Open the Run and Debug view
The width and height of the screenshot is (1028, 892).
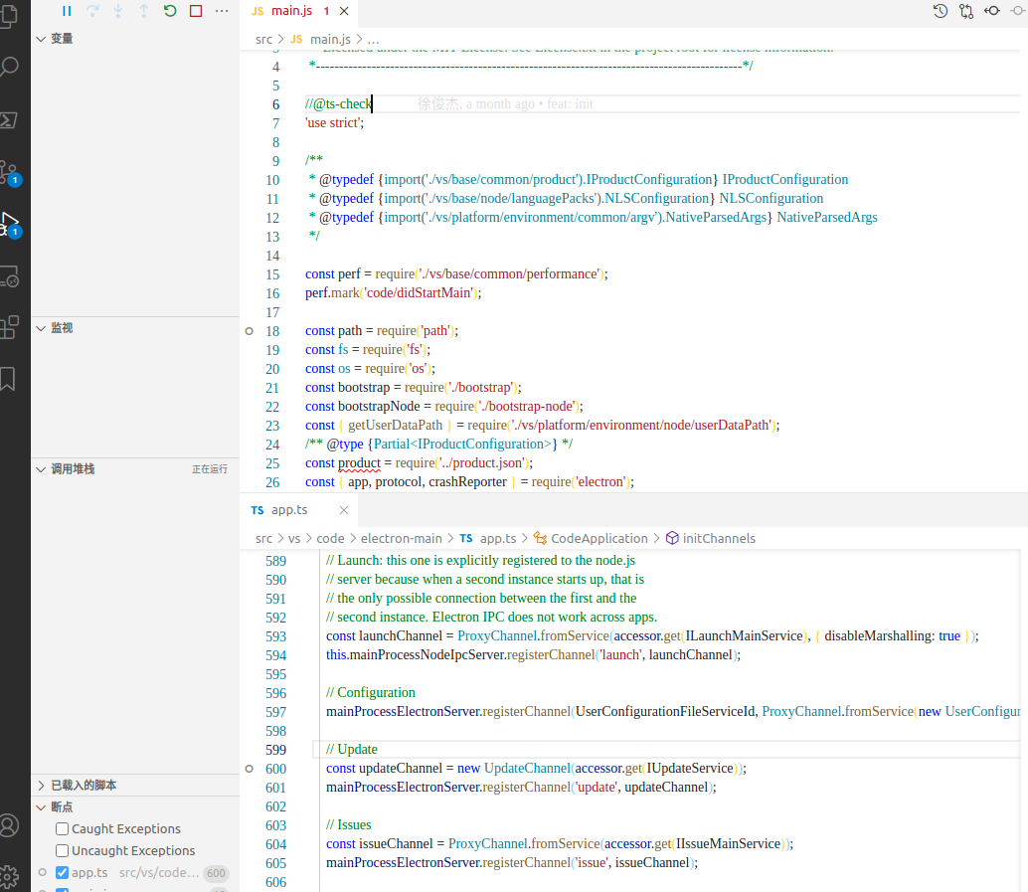pos(9,225)
